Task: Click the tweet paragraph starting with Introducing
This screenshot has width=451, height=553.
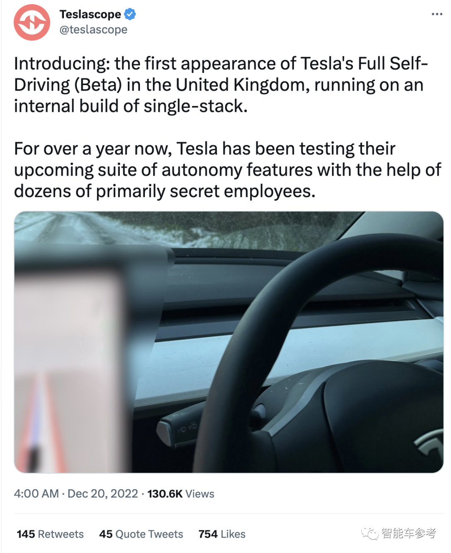Action: (221, 85)
